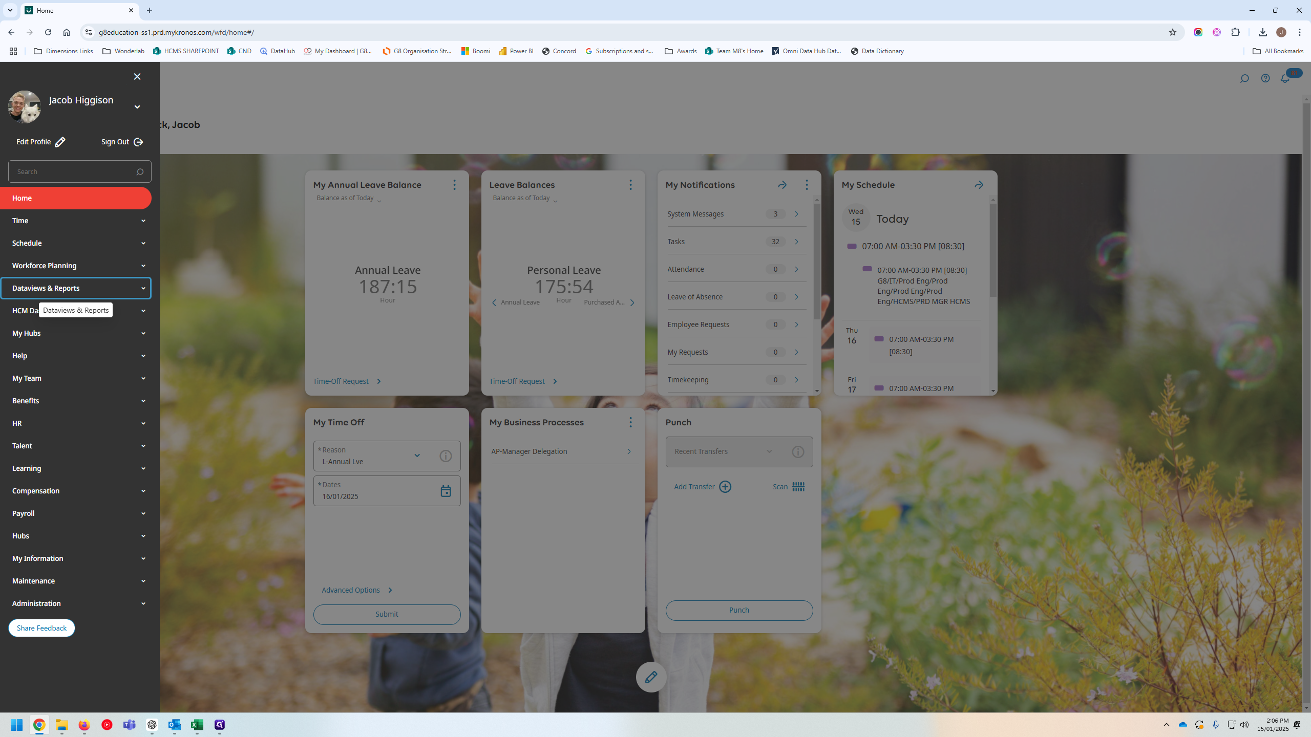Open the Reason dropdown in My Time Off
1311x737 pixels.
pyautogui.click(x=416, y=456)
